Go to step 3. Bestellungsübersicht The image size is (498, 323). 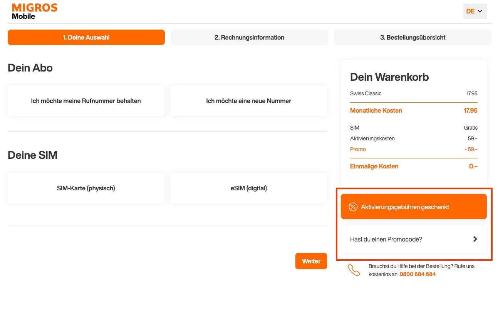tap(413, 37)
